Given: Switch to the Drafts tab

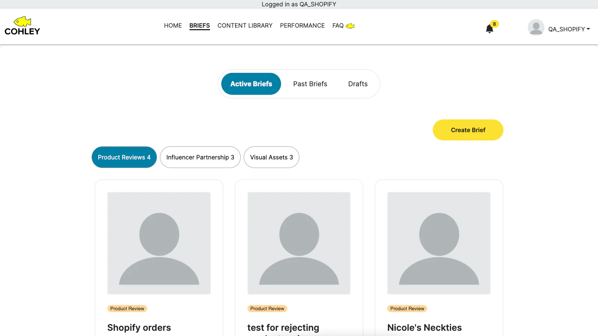Looking at the screenshot, I should pyautogui.click(x=358, y=84).
